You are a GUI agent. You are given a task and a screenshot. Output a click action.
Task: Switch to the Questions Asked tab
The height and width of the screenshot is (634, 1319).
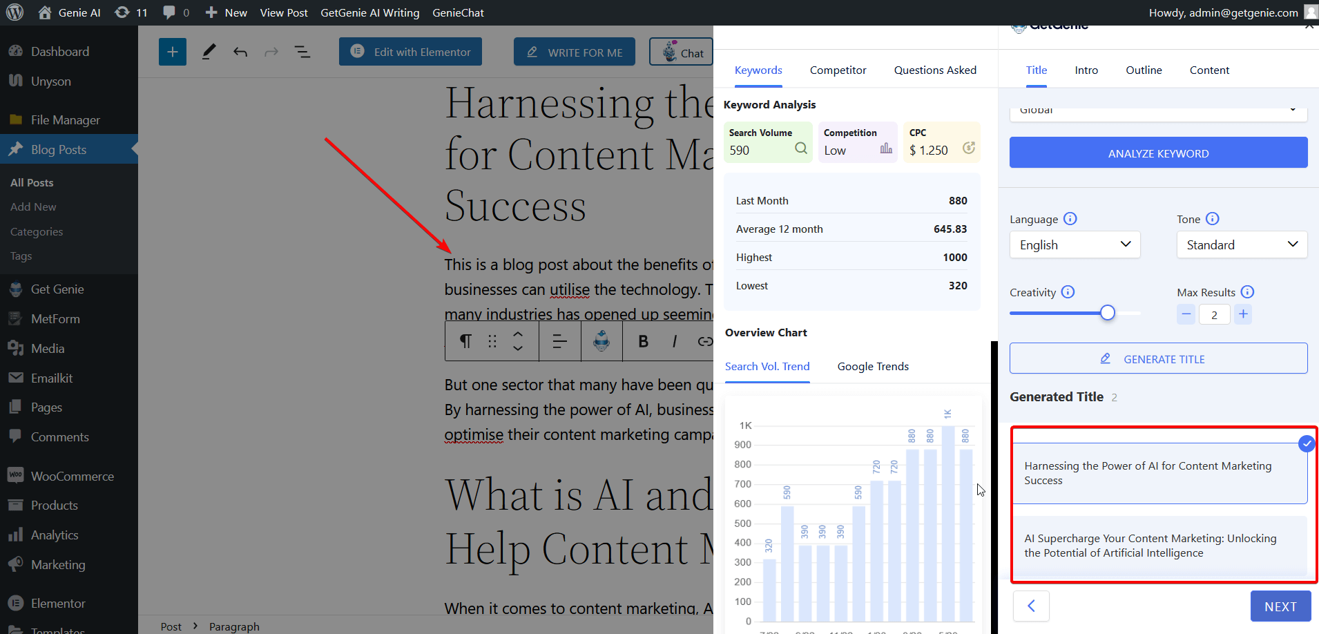pyautogui.click(x=935, y=70)
